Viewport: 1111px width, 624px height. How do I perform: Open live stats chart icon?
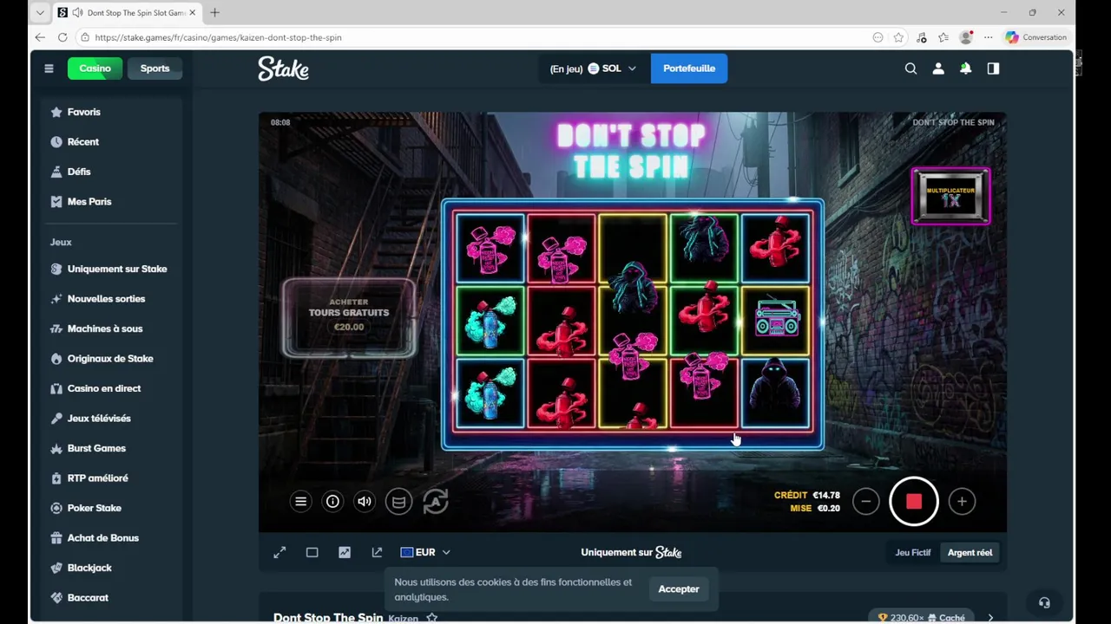point(345,552)
